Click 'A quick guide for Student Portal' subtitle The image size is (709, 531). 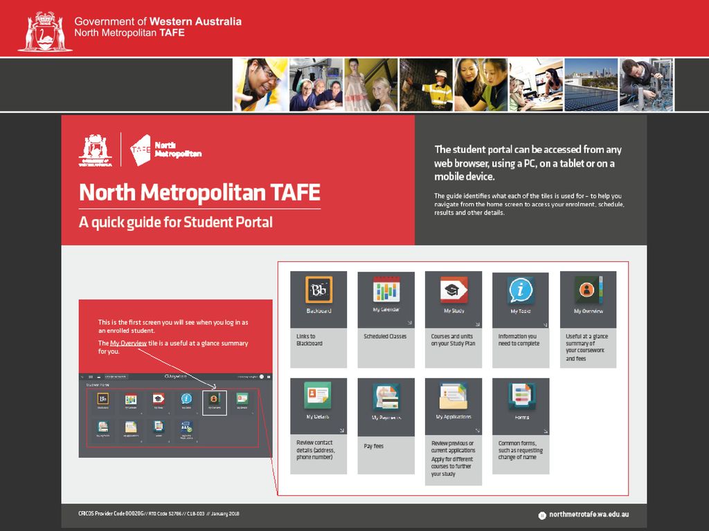tap(176, 222)
